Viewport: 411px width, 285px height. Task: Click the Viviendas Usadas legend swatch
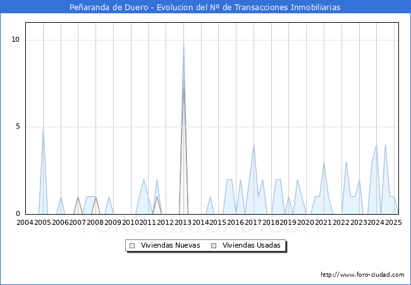click(x=214, y=246)
